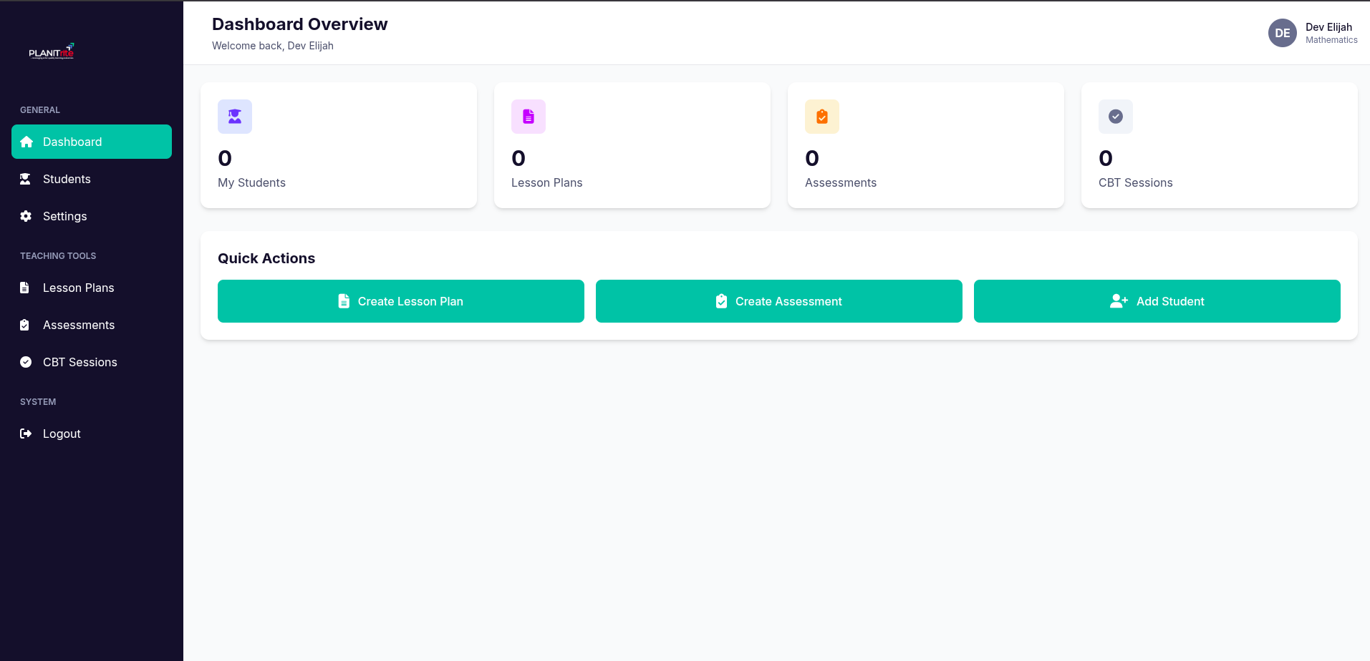Click the purple document icon on Lesson Plans card
This screenshot has width=1370, height=661.
pyautogui.click(x=529, y=117)
